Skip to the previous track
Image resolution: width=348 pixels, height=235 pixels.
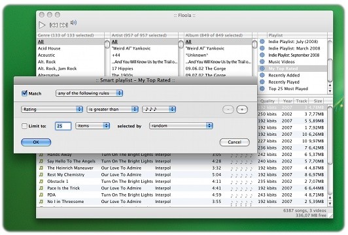[x=53, y=25]
